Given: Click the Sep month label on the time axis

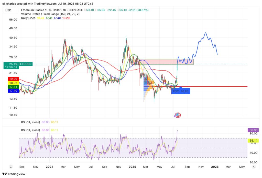Looking at the screenshot, I should (x=22, y=166).
